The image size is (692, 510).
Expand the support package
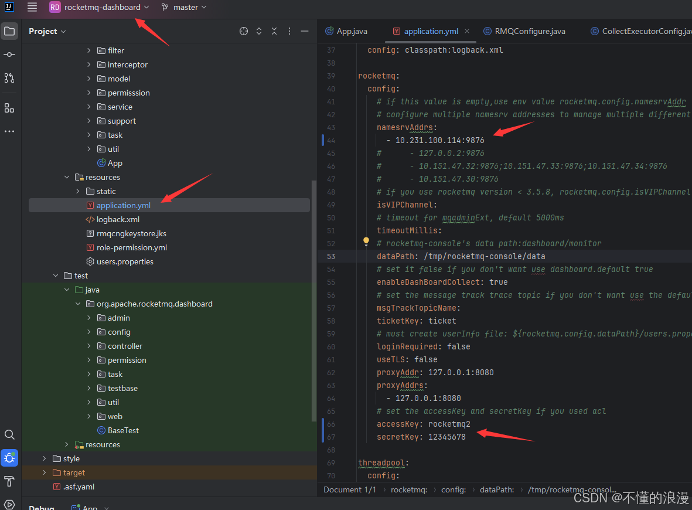click(x=88, y=121)
